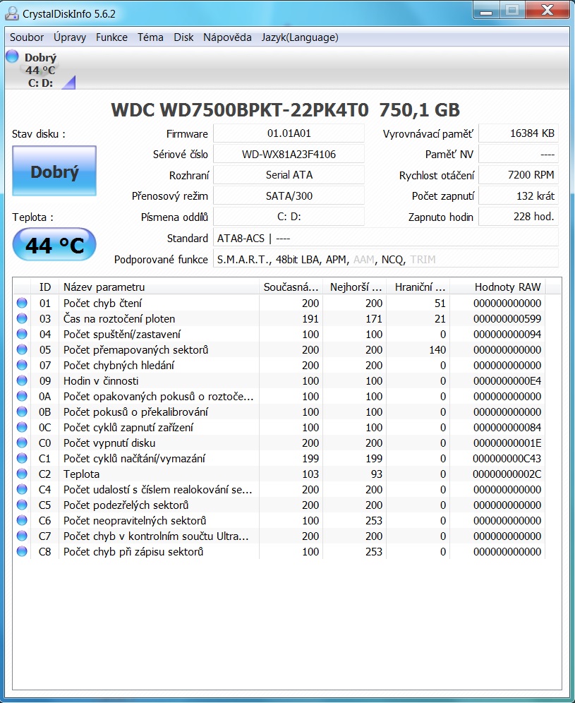Click status orb for attribute C0 Počet vypnutí disku

coord(22,443)
